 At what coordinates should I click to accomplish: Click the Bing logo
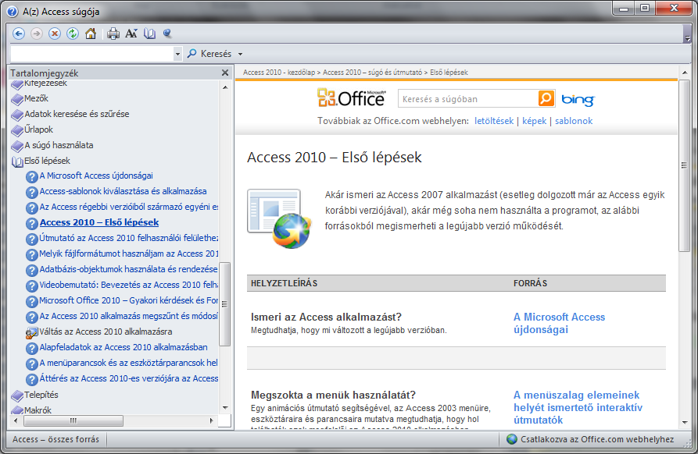(578, 100)
